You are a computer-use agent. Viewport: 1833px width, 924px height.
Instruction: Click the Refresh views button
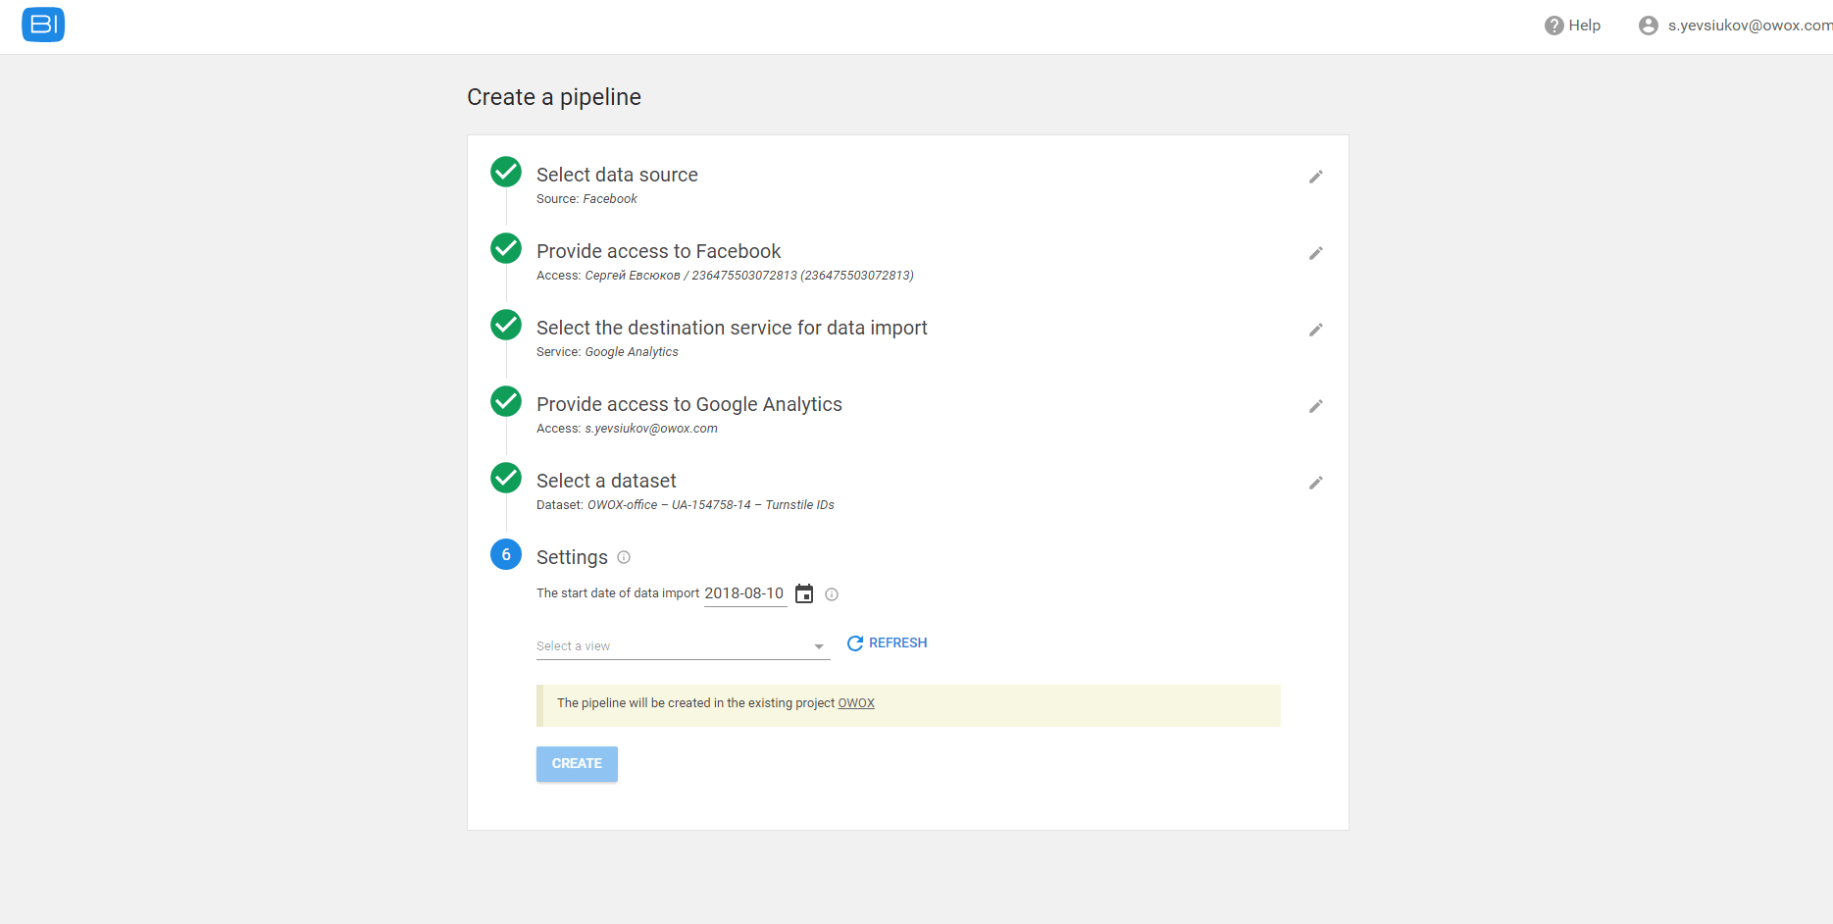coord(887,643)
